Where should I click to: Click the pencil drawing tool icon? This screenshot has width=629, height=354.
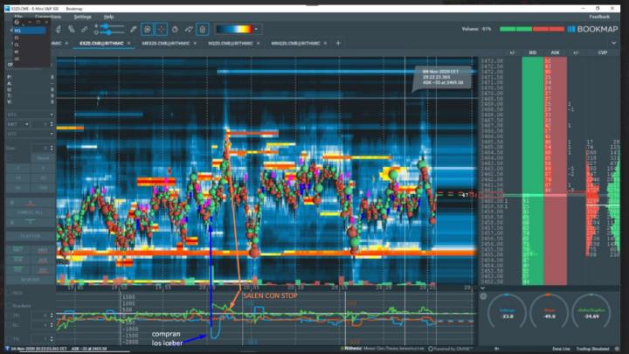(134, 29)
